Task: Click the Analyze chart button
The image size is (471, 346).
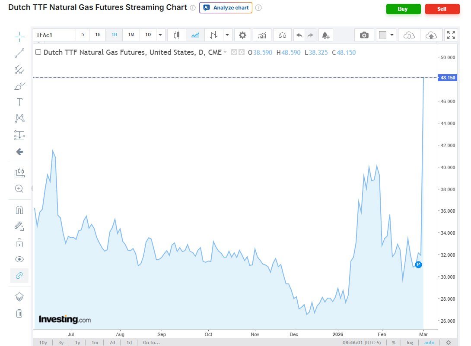Action: (226, 8)
